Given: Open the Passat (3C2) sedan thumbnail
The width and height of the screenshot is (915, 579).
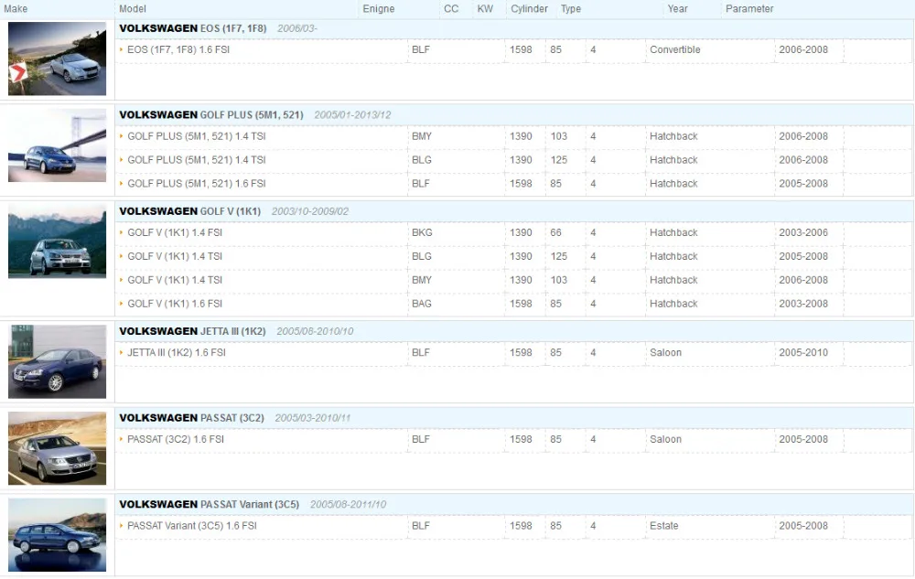Looking at the screenshot, I should 57,448.
